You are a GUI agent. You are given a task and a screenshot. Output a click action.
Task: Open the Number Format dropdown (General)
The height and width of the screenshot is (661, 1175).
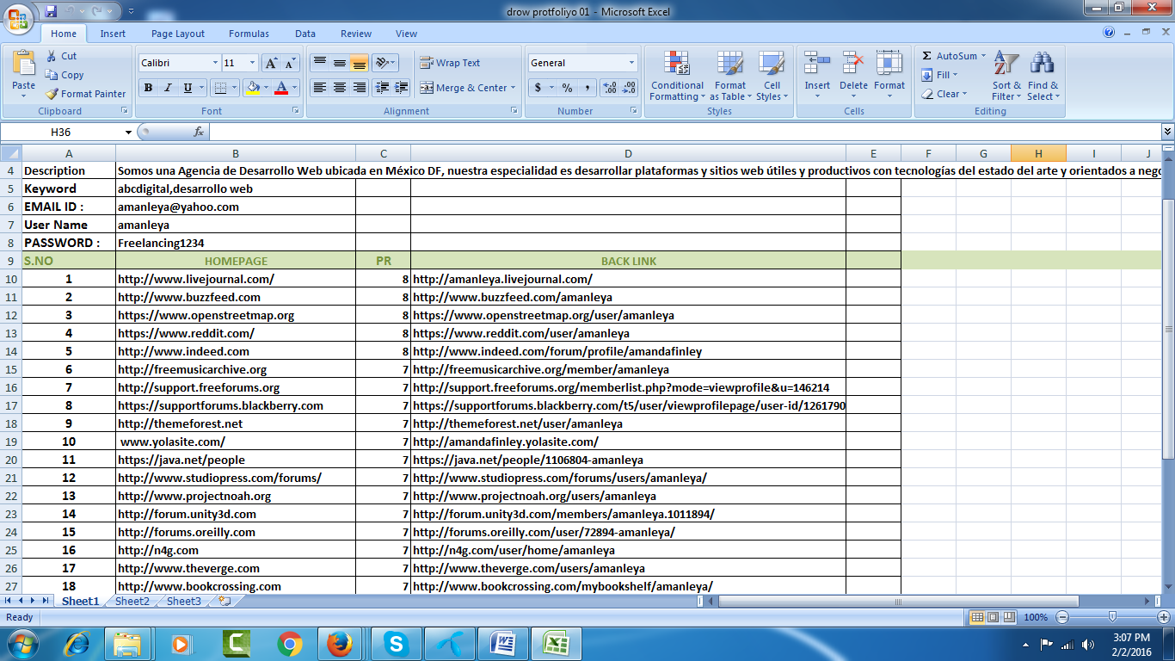pos(631,63)
